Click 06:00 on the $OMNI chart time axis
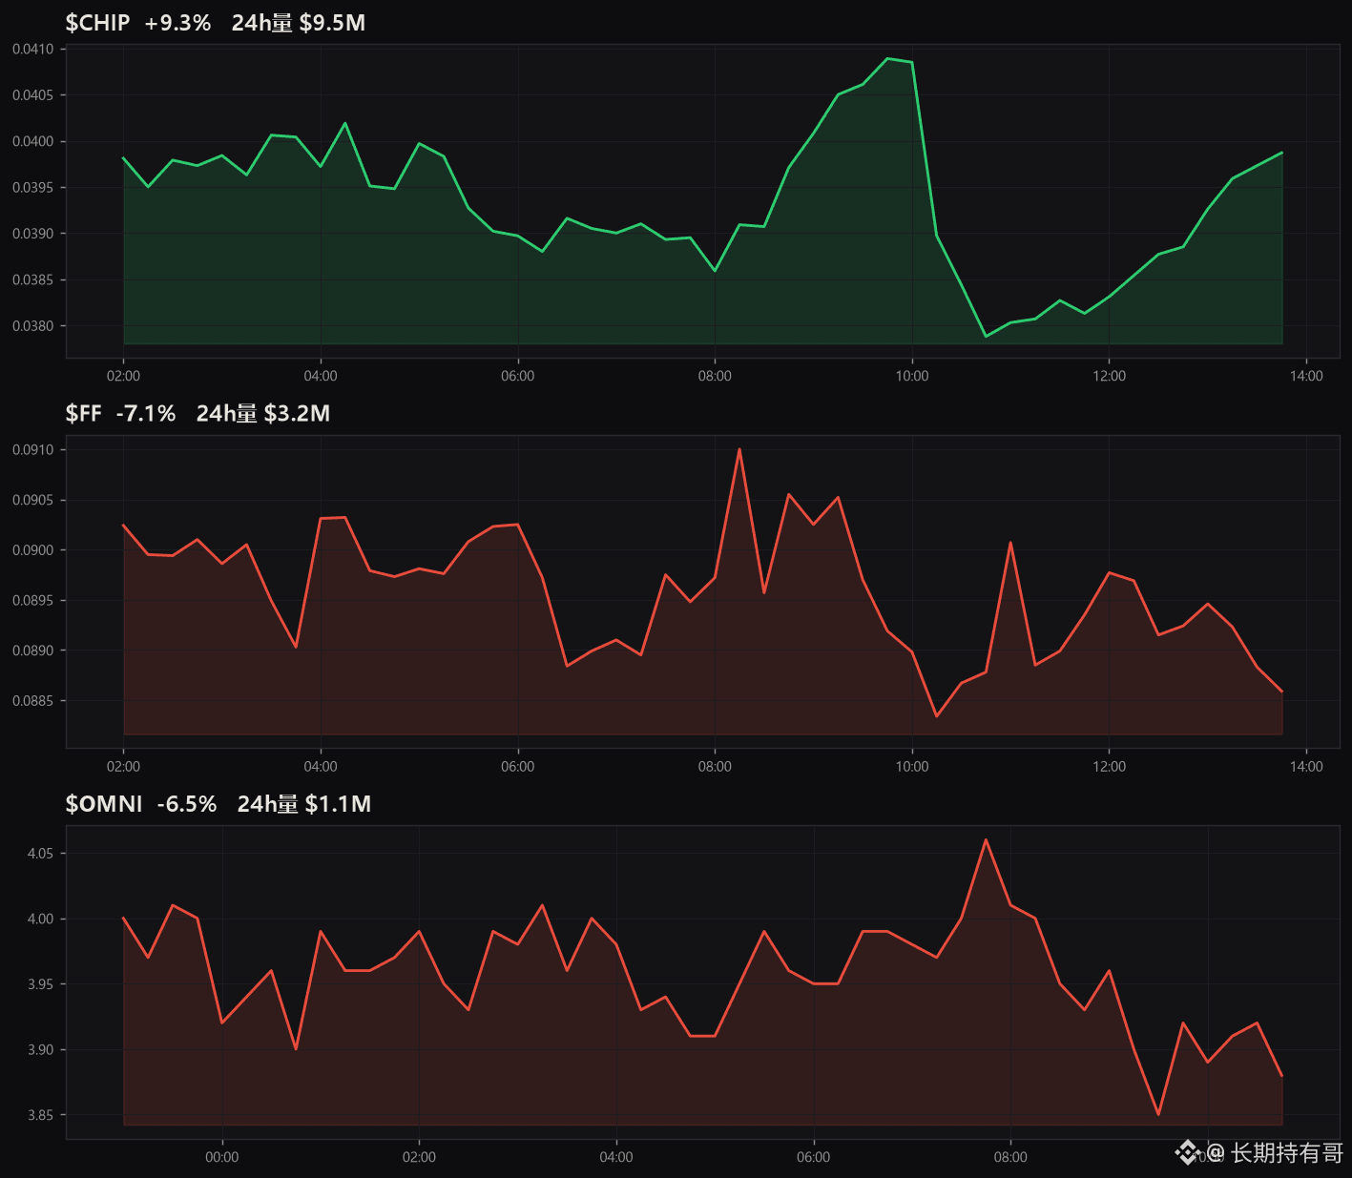 point(814,1157)
